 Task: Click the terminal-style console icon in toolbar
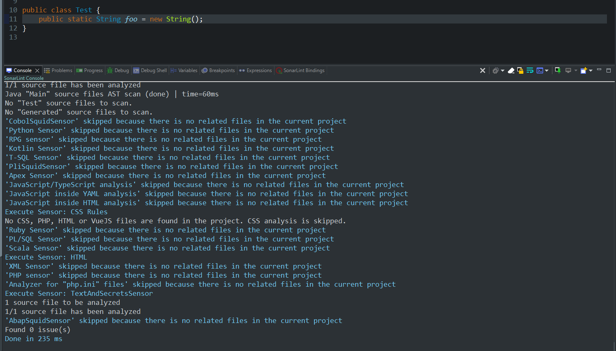pyautogui.click(x=540, y=70)
